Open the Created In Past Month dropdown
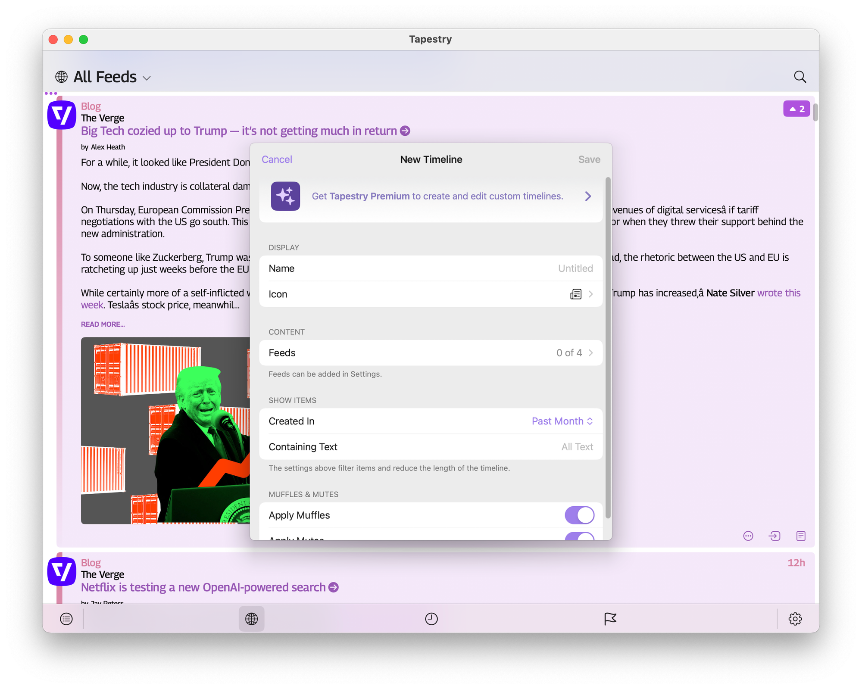 click(x=562, y=421)
